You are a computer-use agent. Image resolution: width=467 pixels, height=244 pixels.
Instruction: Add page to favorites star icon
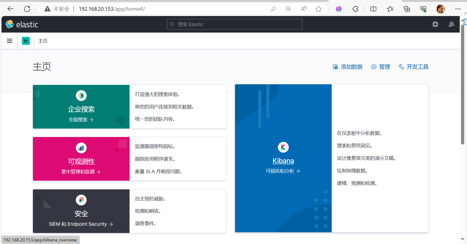pos(319,9)
